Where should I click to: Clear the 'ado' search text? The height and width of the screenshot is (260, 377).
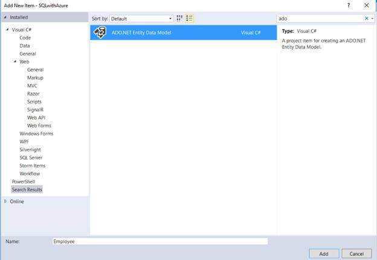pos(366,18)
